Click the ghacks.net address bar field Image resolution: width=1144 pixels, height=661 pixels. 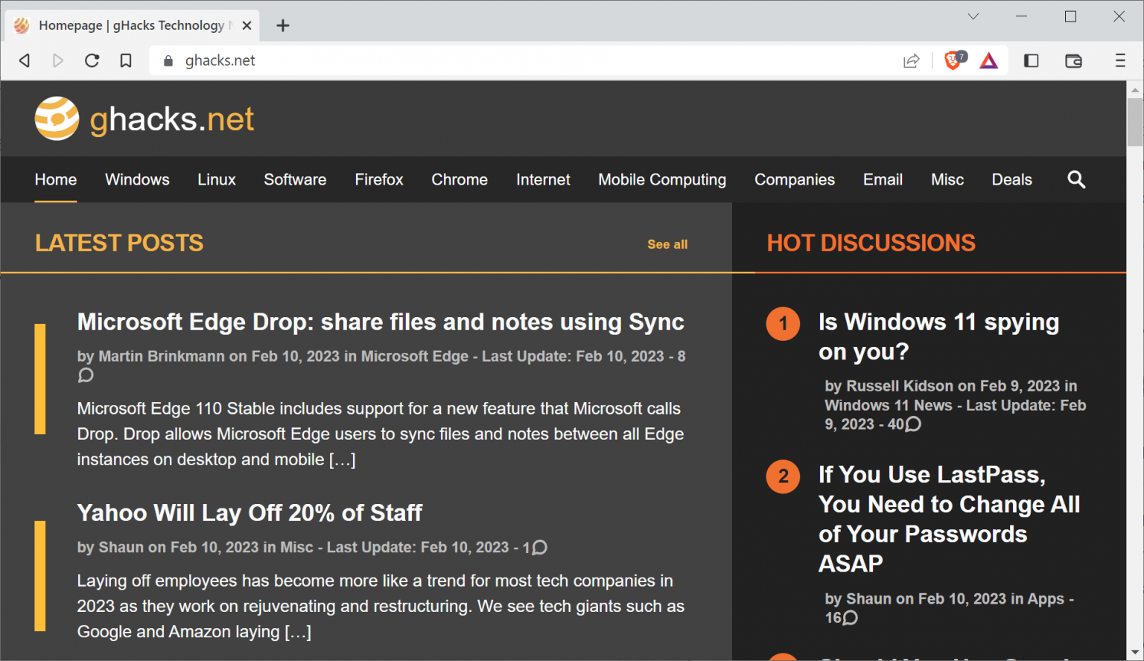click(521, 61)
